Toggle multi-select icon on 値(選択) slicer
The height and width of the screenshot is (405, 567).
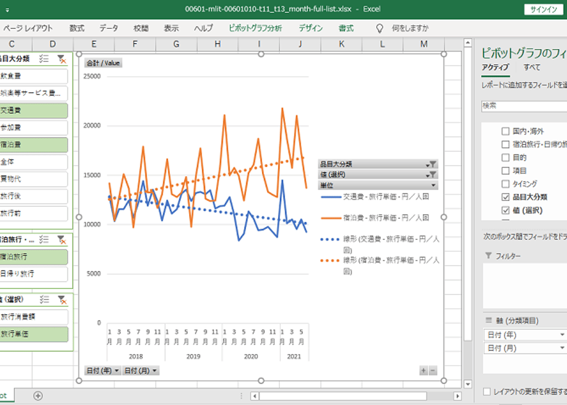[x=44, y=299]
